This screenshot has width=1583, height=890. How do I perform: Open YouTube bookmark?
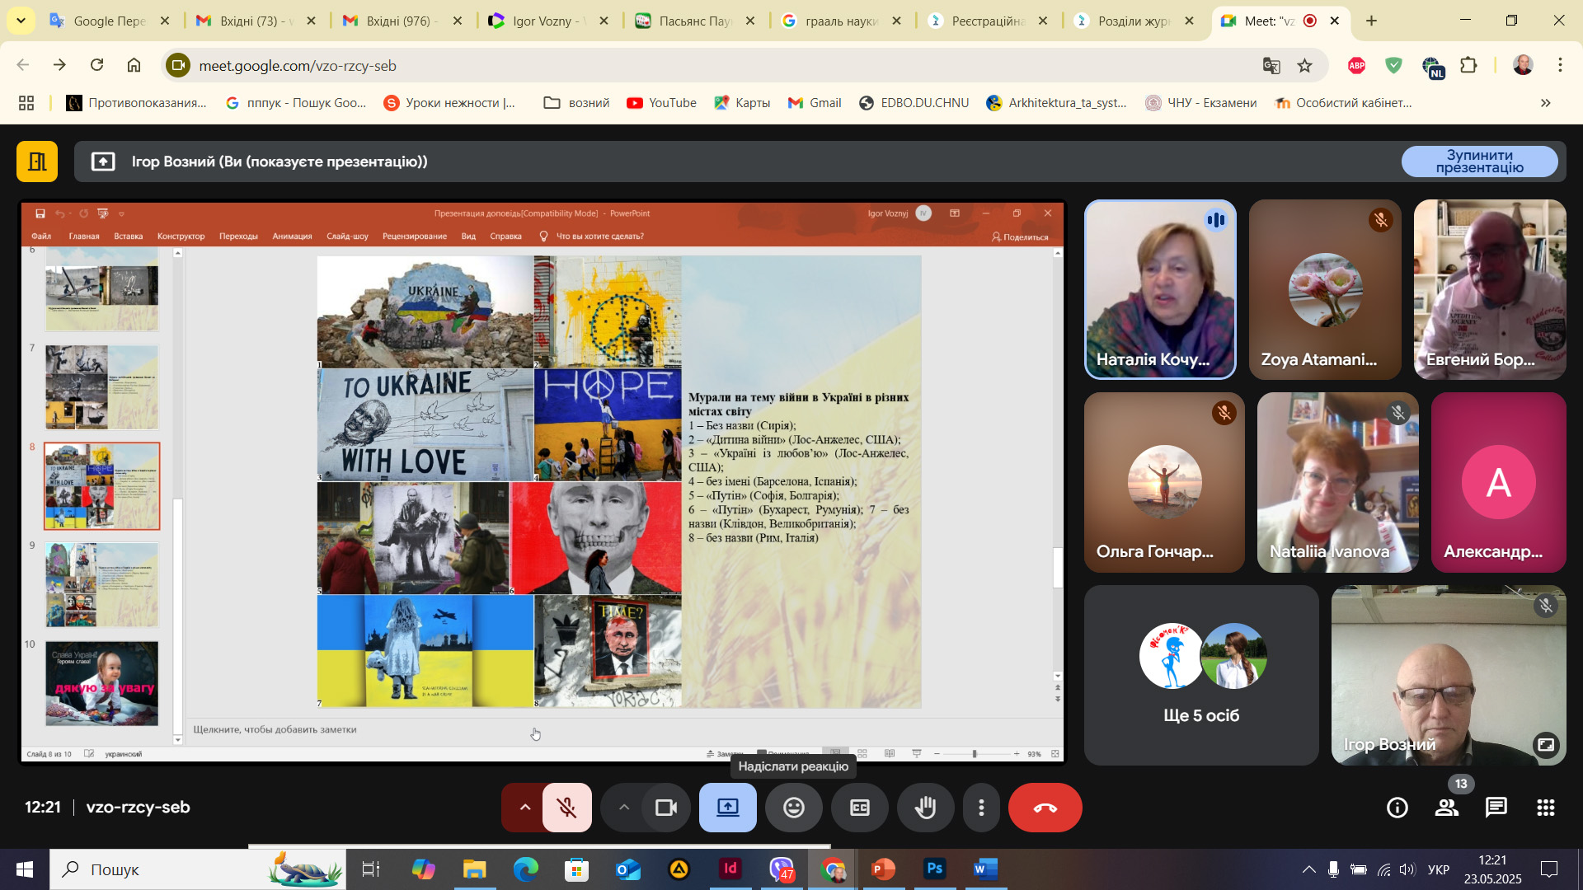click(x=661, y=103)
